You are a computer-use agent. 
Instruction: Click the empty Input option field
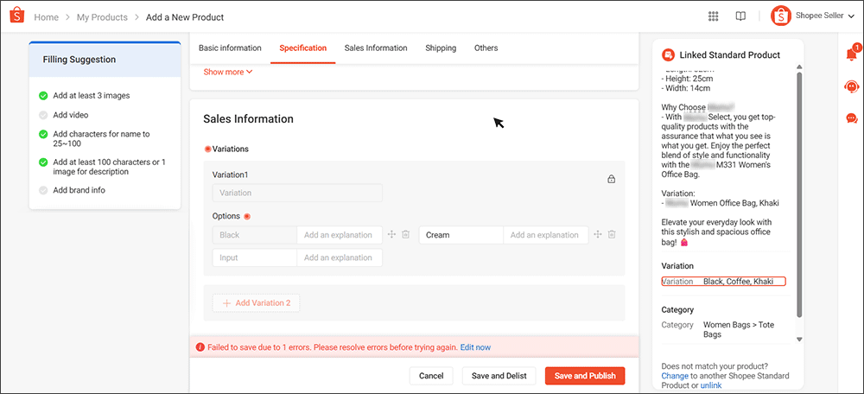(255, 257)
